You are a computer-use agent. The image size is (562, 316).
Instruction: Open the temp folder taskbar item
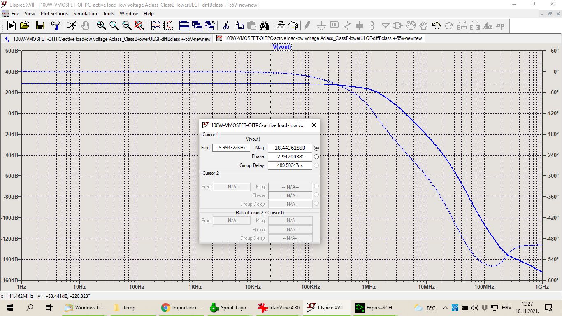[133, 308]
